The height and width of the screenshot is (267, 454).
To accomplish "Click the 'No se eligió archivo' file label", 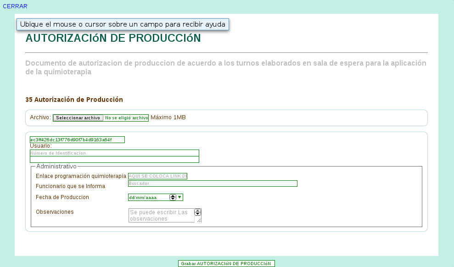I will click(126, 118).
